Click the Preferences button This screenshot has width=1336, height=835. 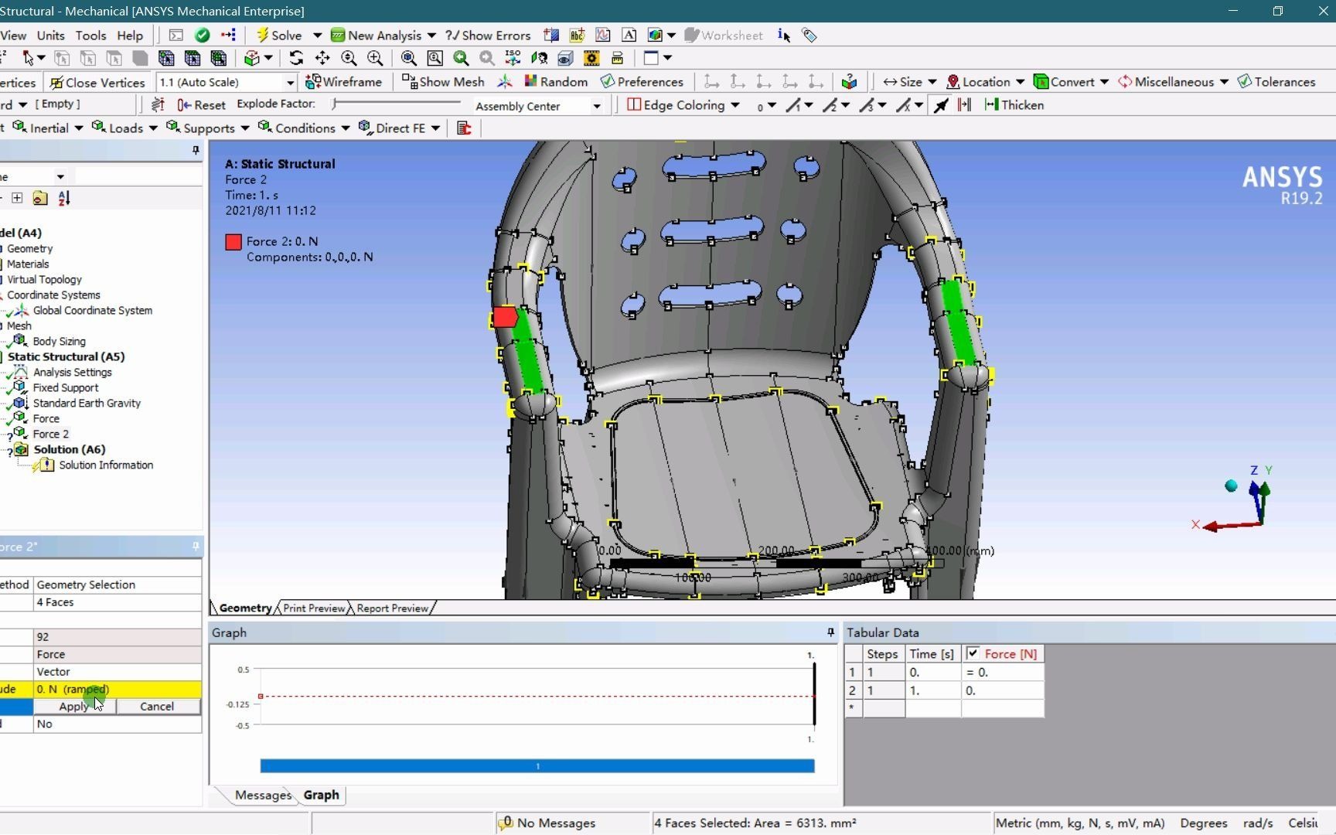[642, 81]
